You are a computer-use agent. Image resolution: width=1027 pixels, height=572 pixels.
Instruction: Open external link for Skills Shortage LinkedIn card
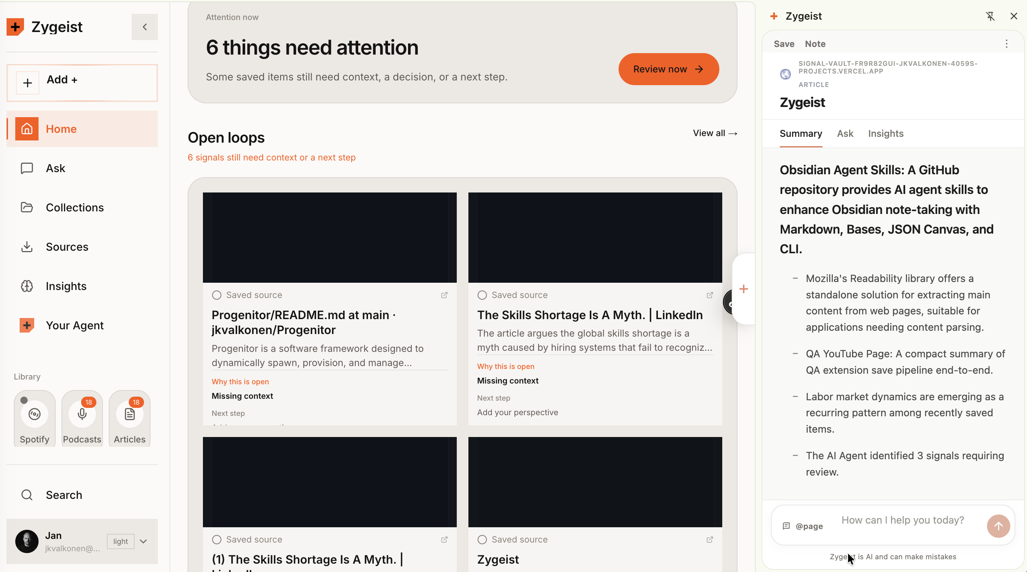click(x=710, y=295)
